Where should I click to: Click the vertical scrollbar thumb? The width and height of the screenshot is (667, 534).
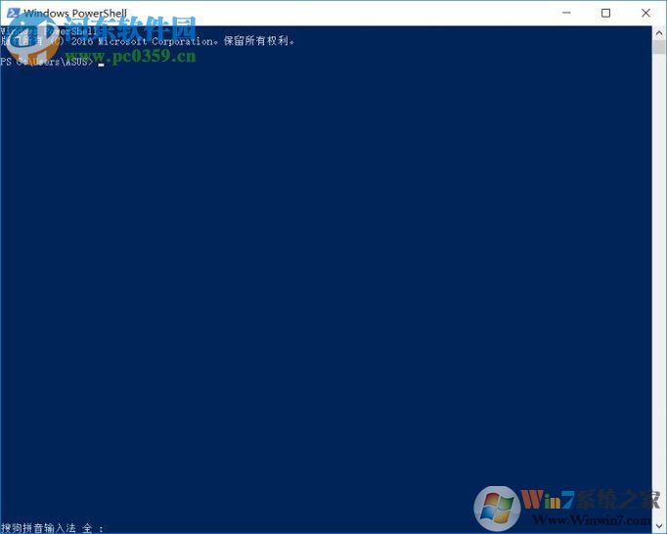point(659,47)
